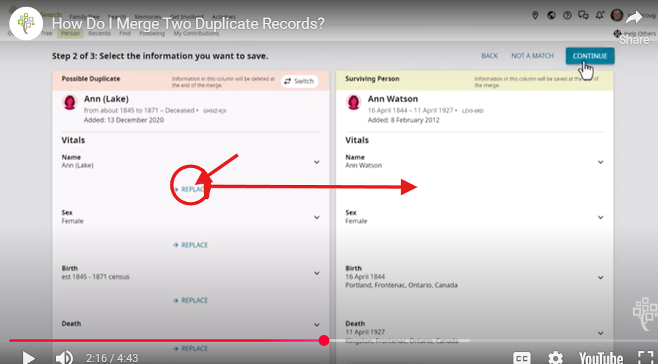Click the YouTube Share arrow
This screenshot has height=364, width=658.
point(634,18)
